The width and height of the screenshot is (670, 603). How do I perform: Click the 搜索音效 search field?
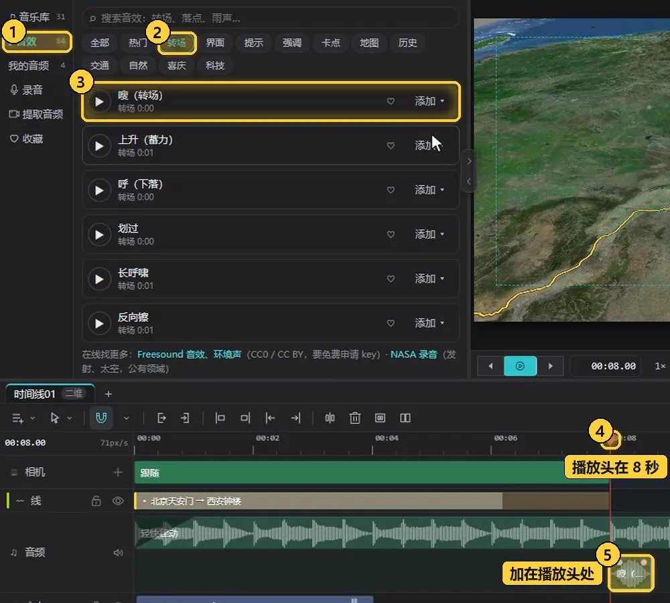[x=271, y=18]
